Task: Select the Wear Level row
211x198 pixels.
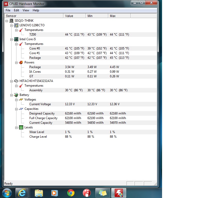Action: (93, 132)
